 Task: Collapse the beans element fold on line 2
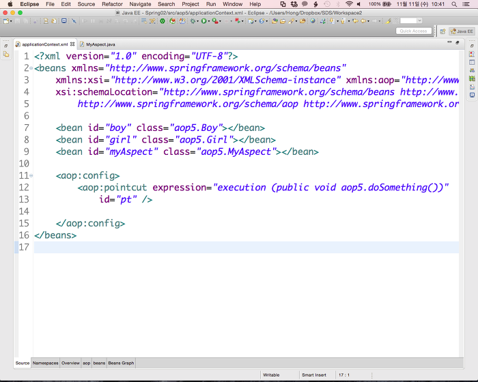coord(31,68)
